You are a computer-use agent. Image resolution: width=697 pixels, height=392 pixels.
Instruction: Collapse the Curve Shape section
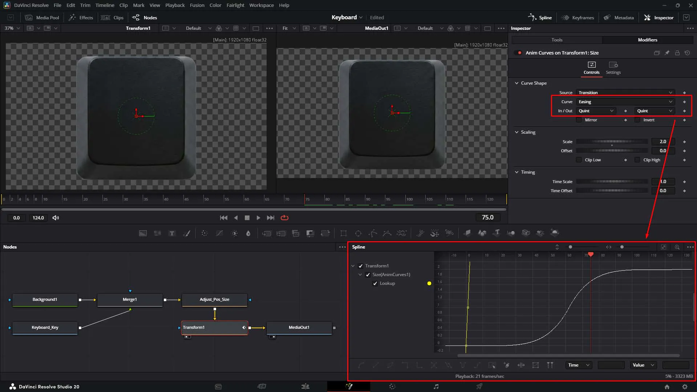[517, 83]
